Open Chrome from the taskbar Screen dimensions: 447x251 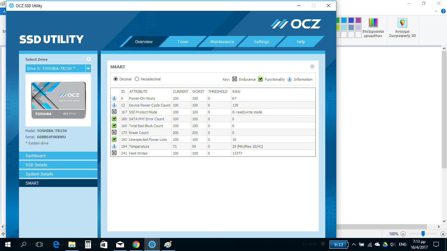[136, 244]
